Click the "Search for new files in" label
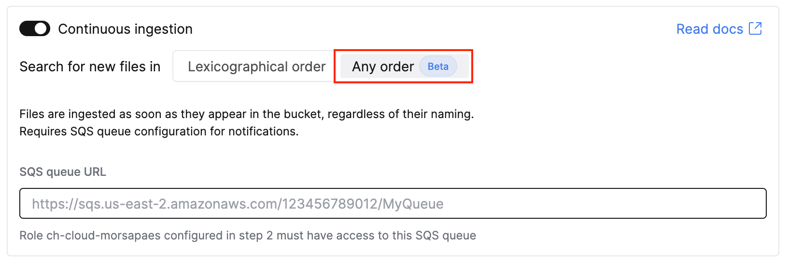 point(90,66)
